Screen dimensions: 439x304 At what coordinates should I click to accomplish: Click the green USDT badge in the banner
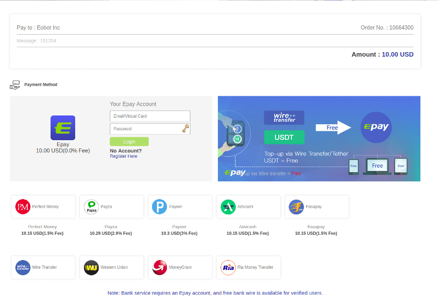click(284, 137)
